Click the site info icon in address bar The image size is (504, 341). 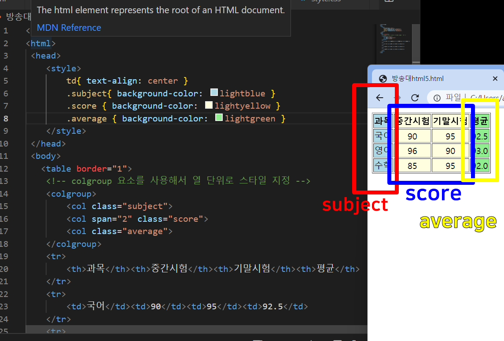point(437,98)
